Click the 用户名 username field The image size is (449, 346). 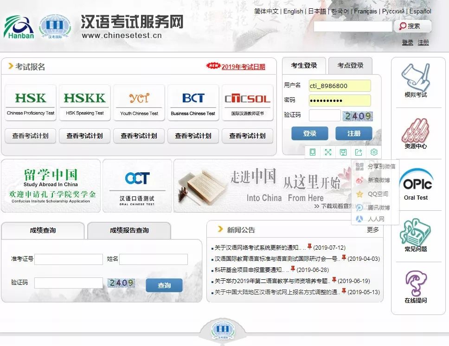point(340,86)
